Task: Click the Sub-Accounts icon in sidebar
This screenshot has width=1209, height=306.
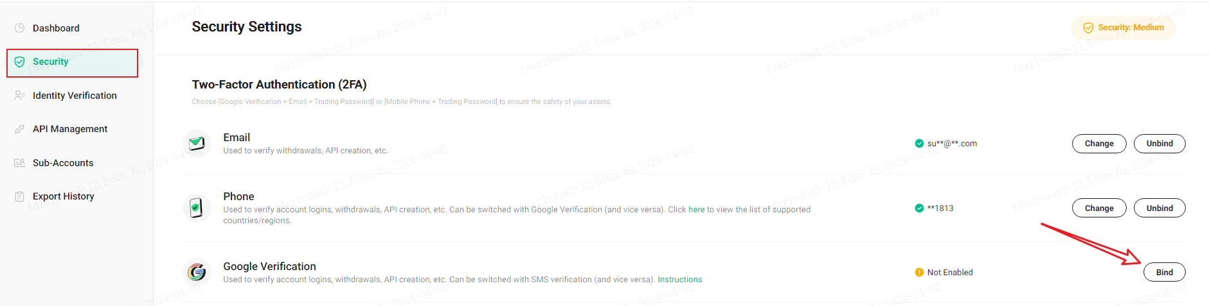Action: [x=19, y=163]
